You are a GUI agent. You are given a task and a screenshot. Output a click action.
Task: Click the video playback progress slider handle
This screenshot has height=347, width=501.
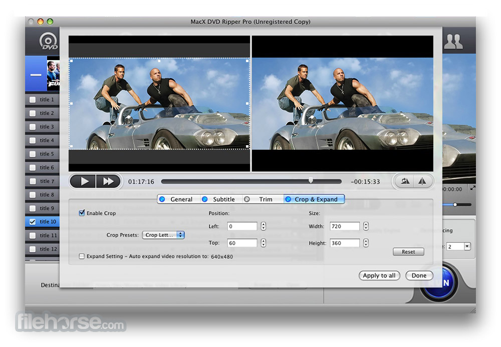[x=311, y=181]
